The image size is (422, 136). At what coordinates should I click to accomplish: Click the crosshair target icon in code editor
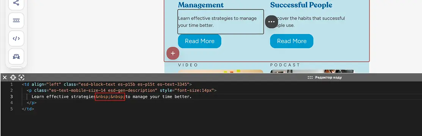(x=13, y=77)
